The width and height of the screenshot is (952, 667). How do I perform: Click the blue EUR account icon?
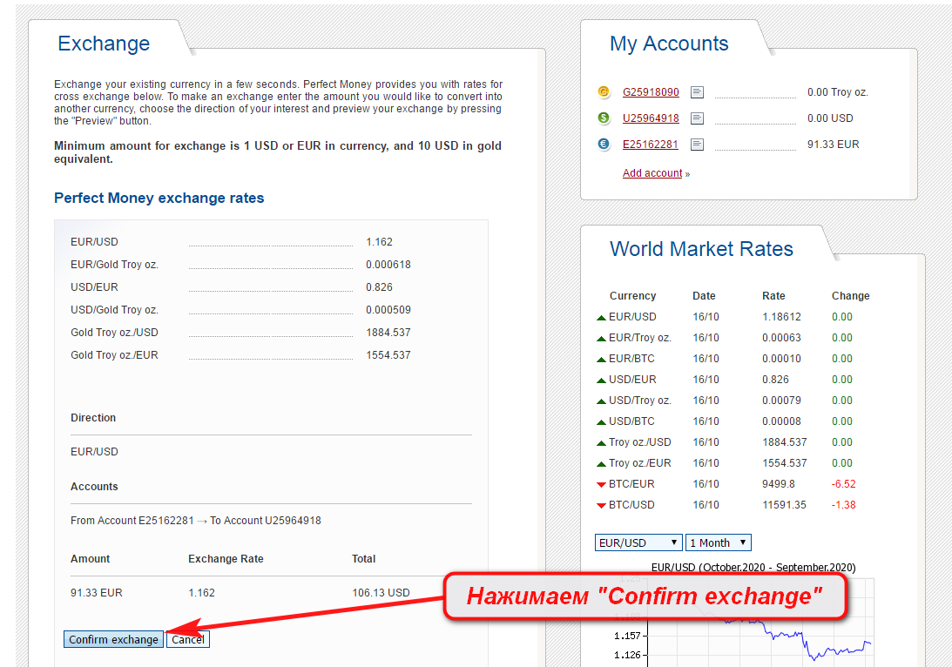(x=604, y=144)
